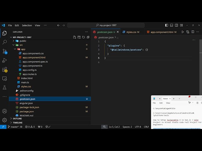202x151 pixels.
Task: Switch to the styles.css tab
Action: pyautogui.click(x=131, y=32)
